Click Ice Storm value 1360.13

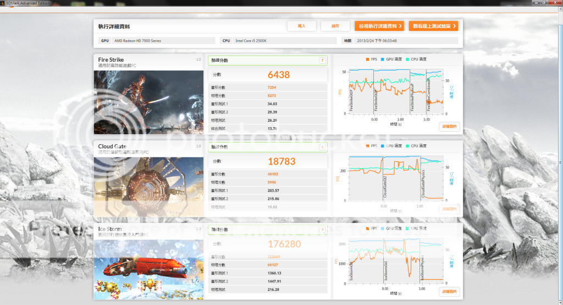[274, 274]
